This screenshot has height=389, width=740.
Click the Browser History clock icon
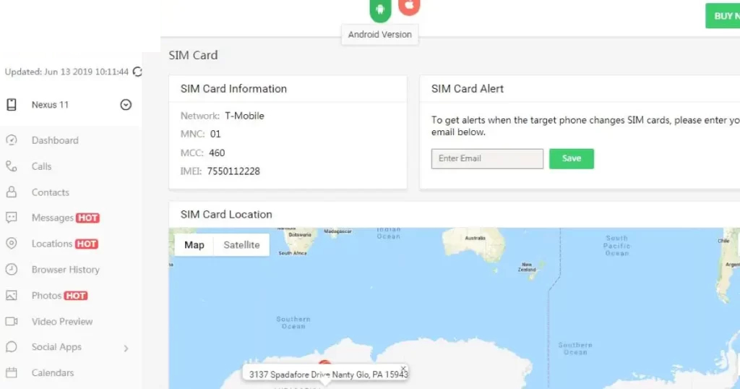12,270
